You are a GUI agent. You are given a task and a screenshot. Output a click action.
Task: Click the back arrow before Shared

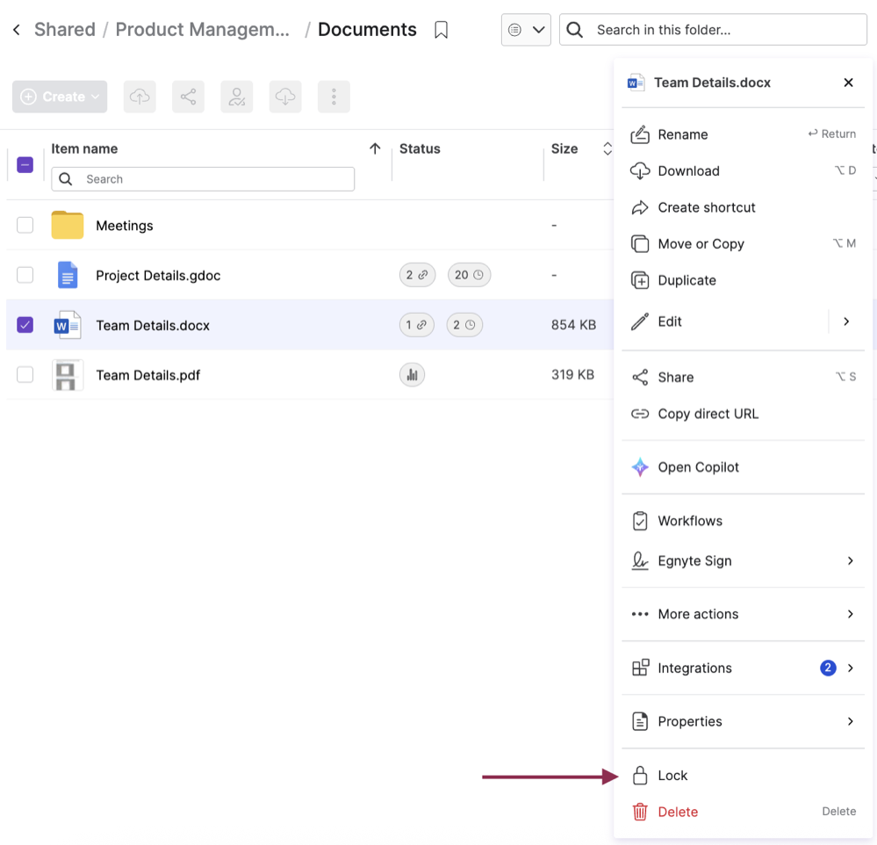click(16, 30)
